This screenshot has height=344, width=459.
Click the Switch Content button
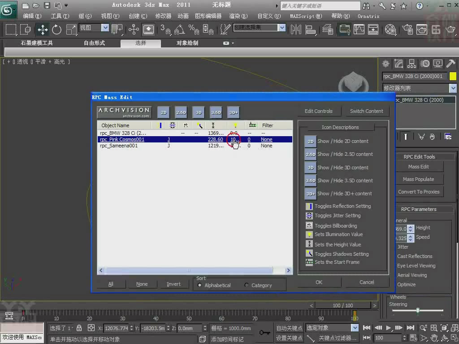[367, 111]
